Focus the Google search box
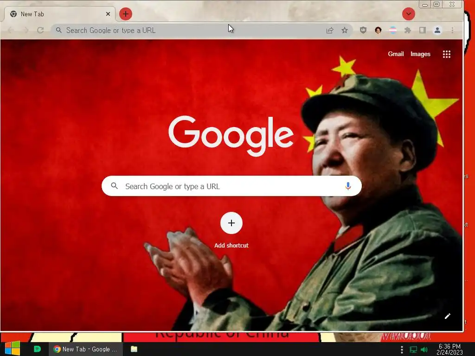 (231, 186)
